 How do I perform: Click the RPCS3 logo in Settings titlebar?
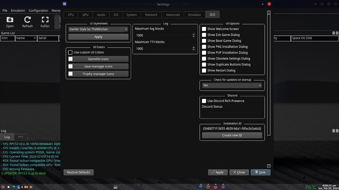point(65,4)
